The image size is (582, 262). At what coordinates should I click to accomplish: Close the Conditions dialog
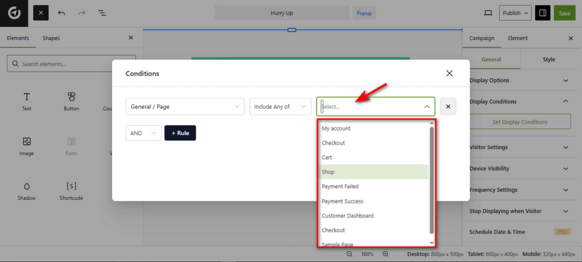pyautogui.click(x=449, y=73)
